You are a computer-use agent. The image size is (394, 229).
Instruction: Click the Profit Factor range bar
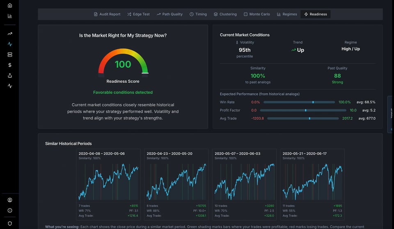pos(303,110)
